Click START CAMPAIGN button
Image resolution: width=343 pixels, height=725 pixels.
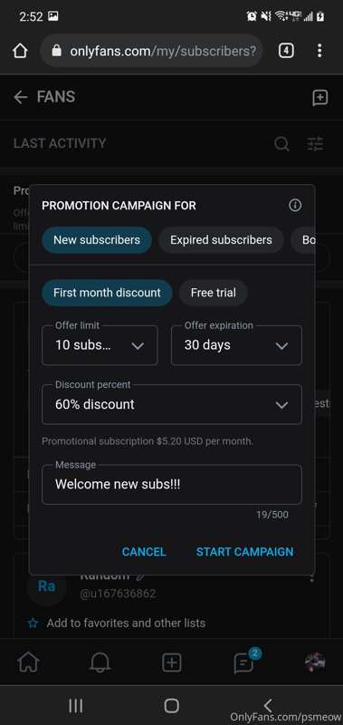[244, 552]
